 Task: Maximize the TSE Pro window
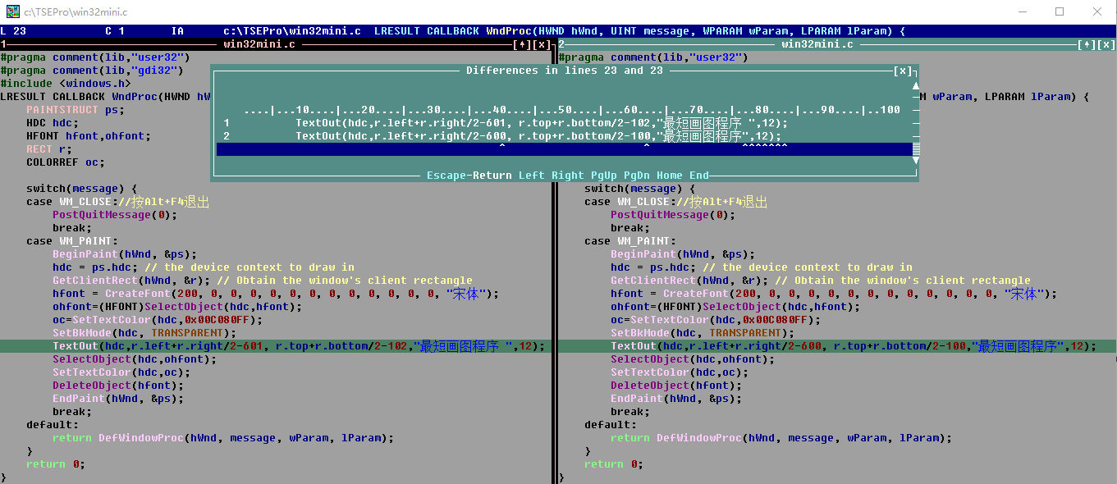click(x=1060, y=11)
